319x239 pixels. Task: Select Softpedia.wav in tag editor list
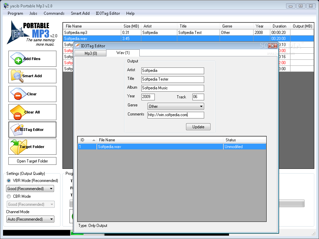coord(172,147)
